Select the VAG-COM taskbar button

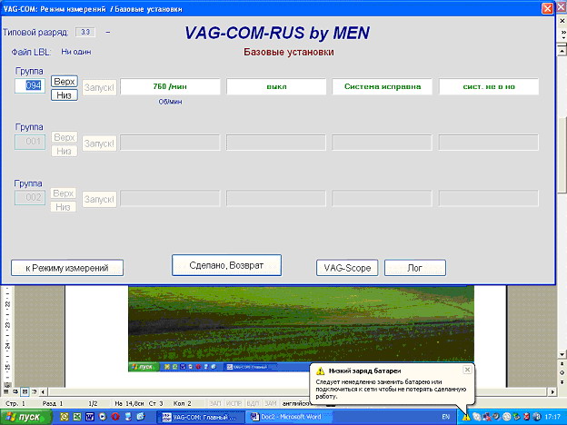pyautogui.click(x=201, y=417)
